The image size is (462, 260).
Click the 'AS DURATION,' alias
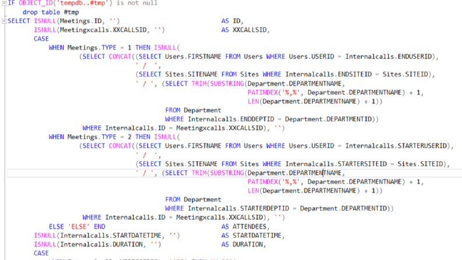[244, 244]
